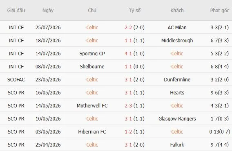
Task: Select the Sporting CP home team
Action: pyautogui.click(x=92, y=54)
